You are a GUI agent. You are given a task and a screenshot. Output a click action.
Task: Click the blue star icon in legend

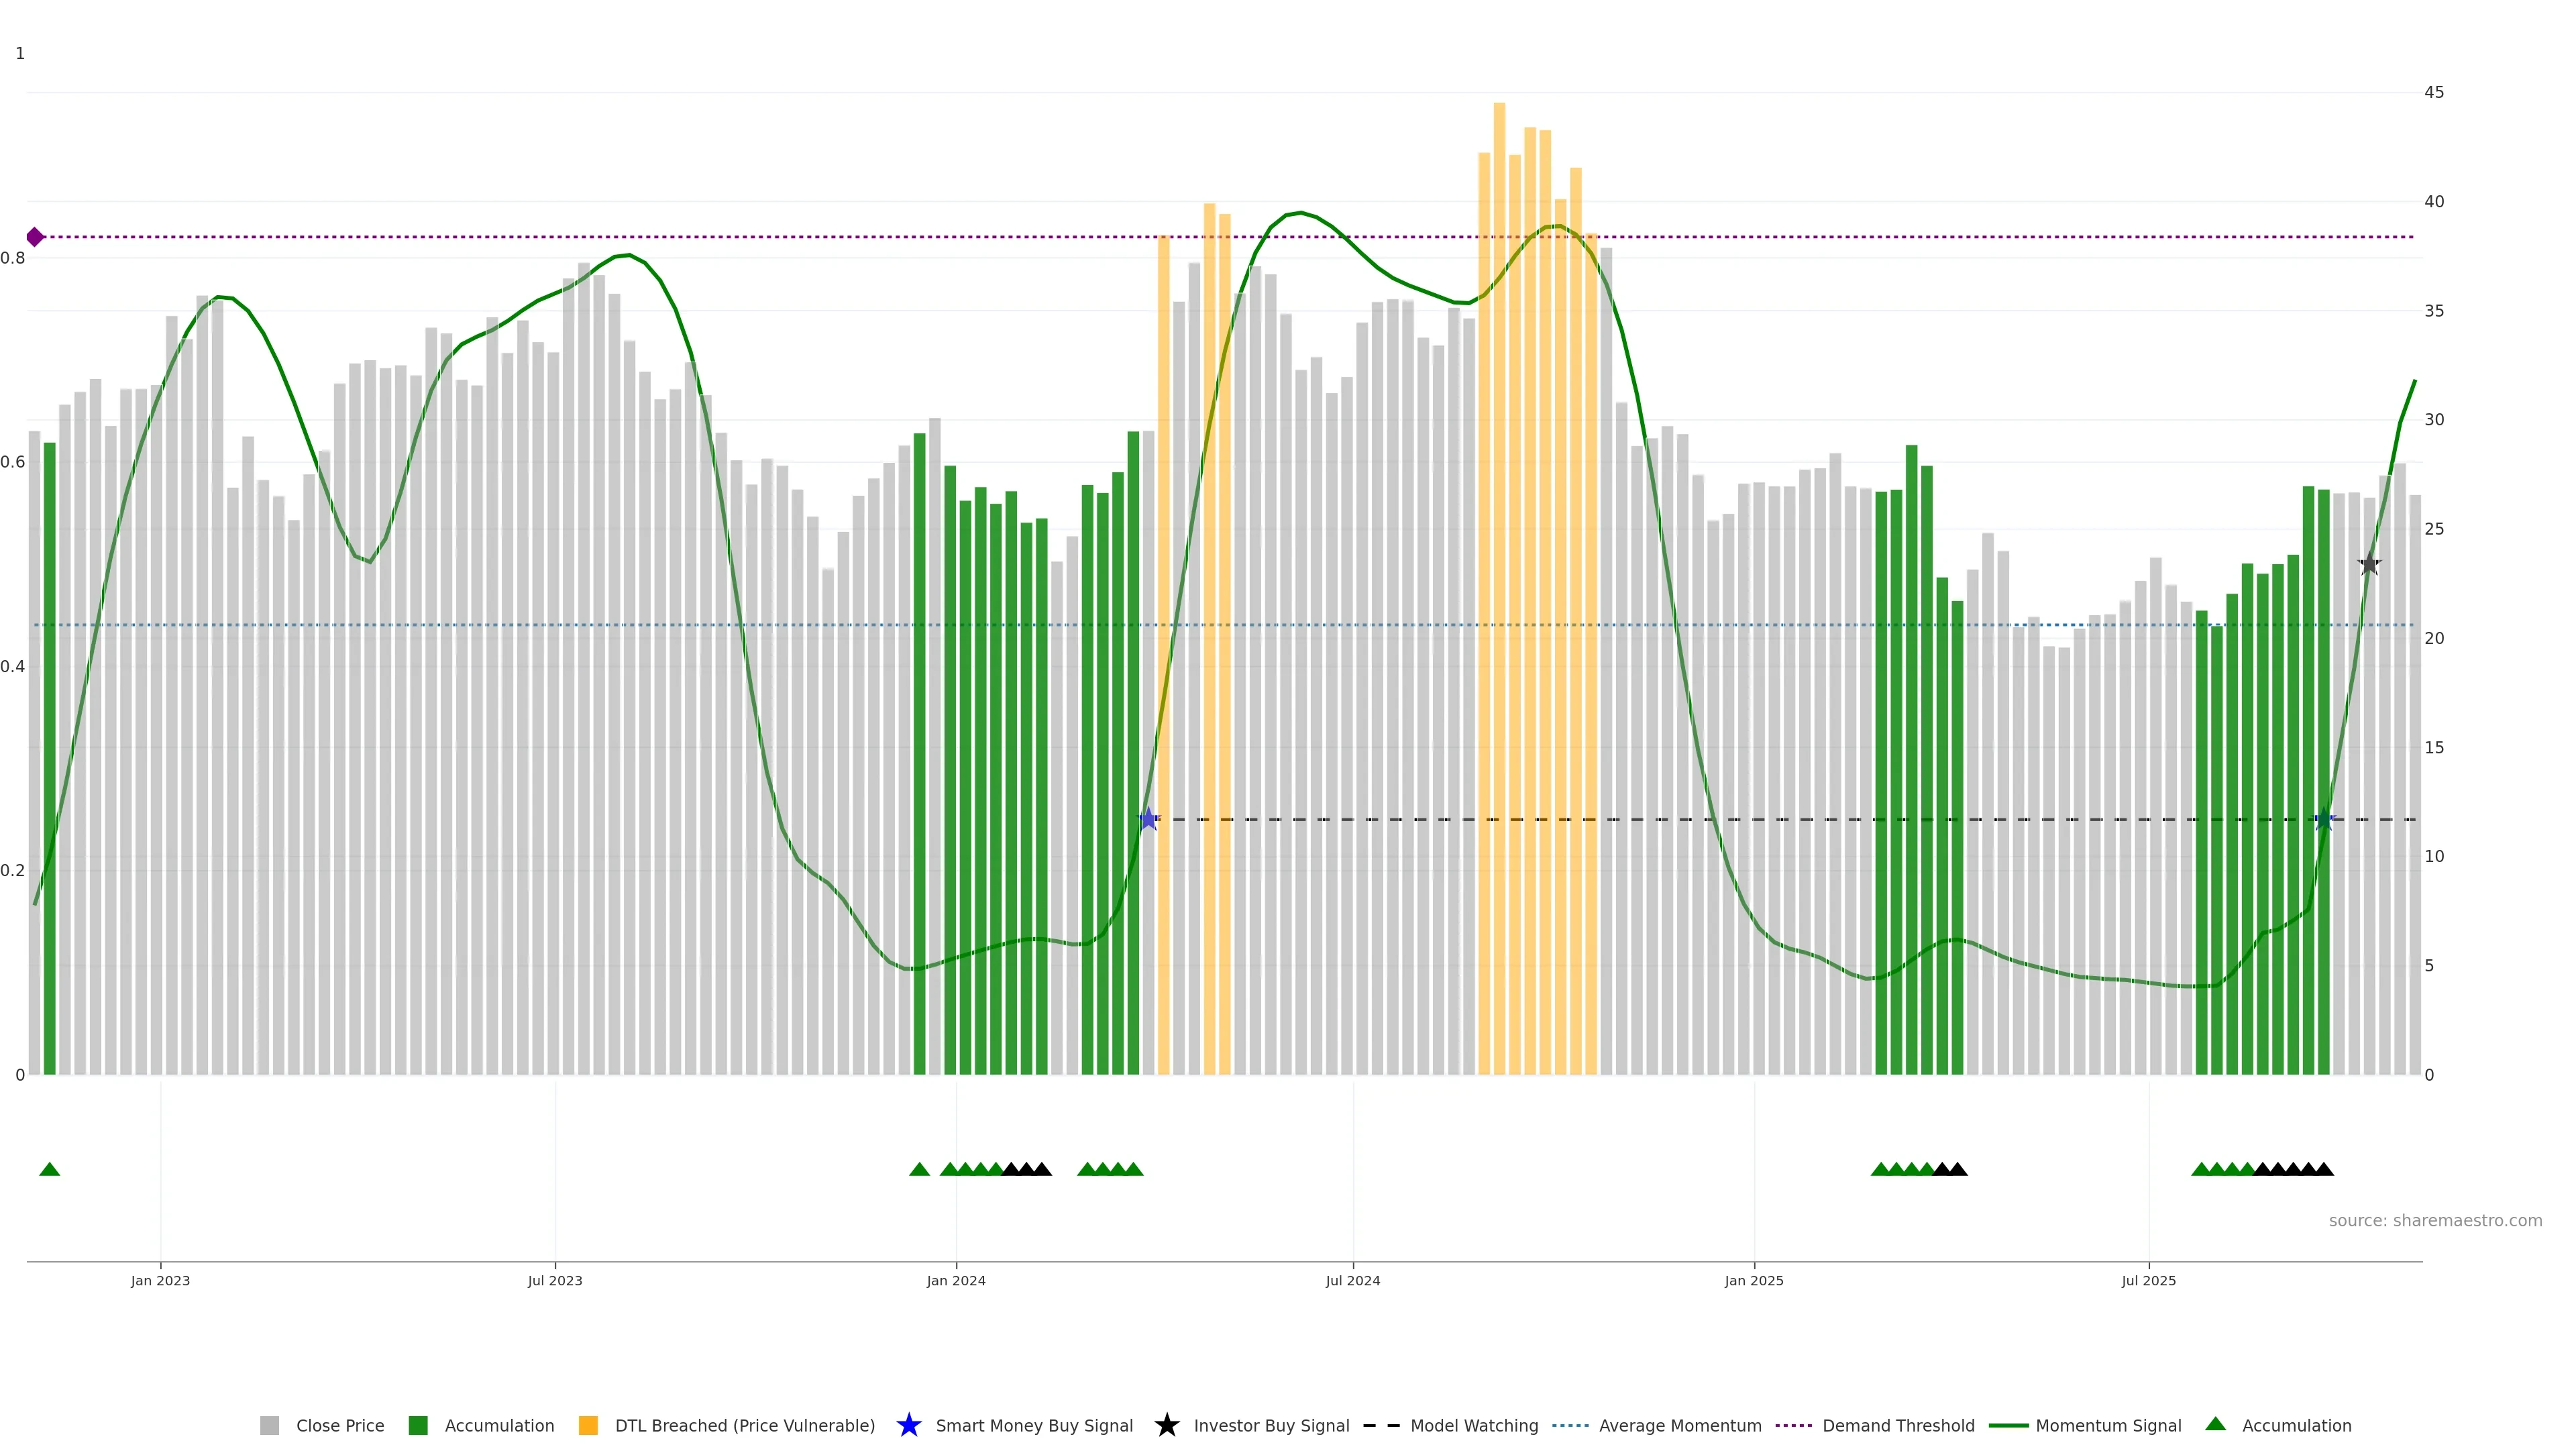point(908,1425)
